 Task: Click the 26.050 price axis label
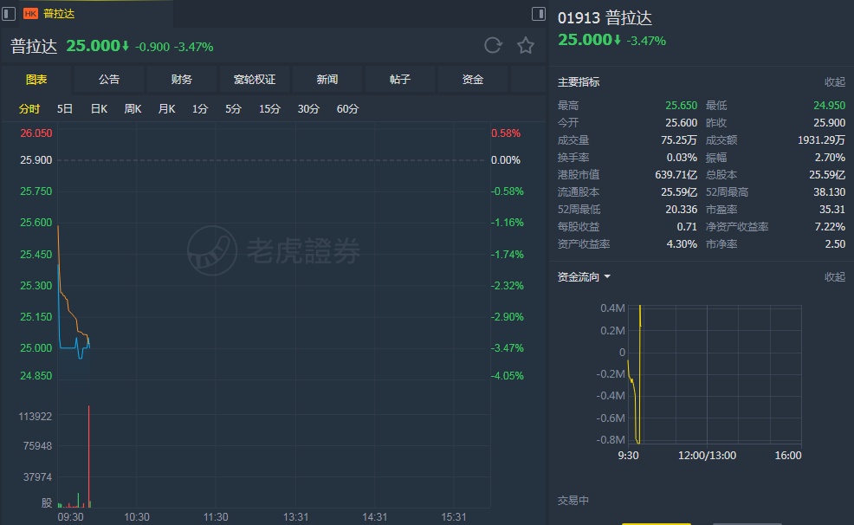click(36, 133)
